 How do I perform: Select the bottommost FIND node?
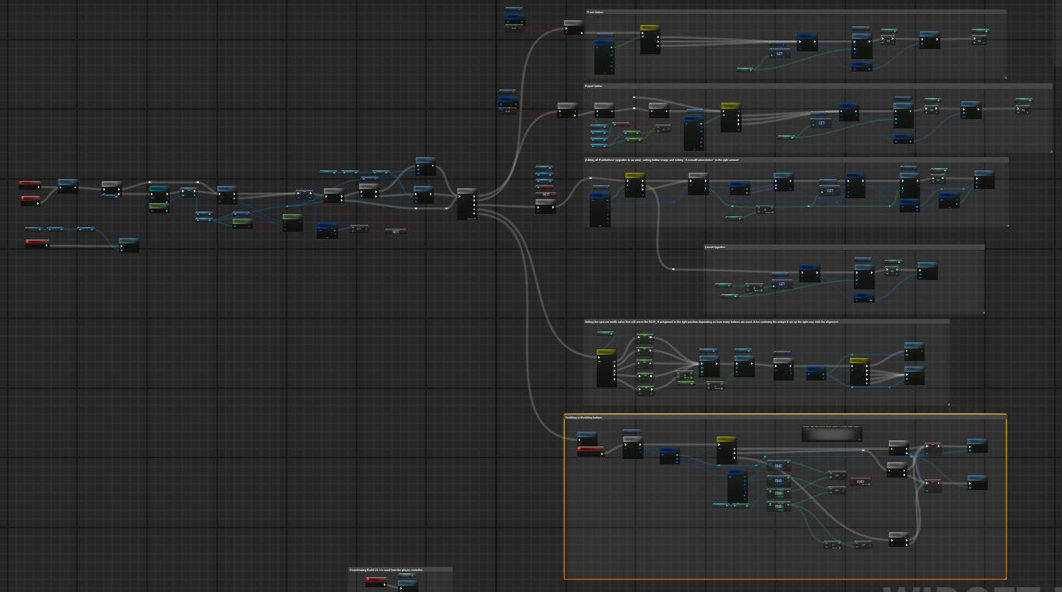coord(778,506)
